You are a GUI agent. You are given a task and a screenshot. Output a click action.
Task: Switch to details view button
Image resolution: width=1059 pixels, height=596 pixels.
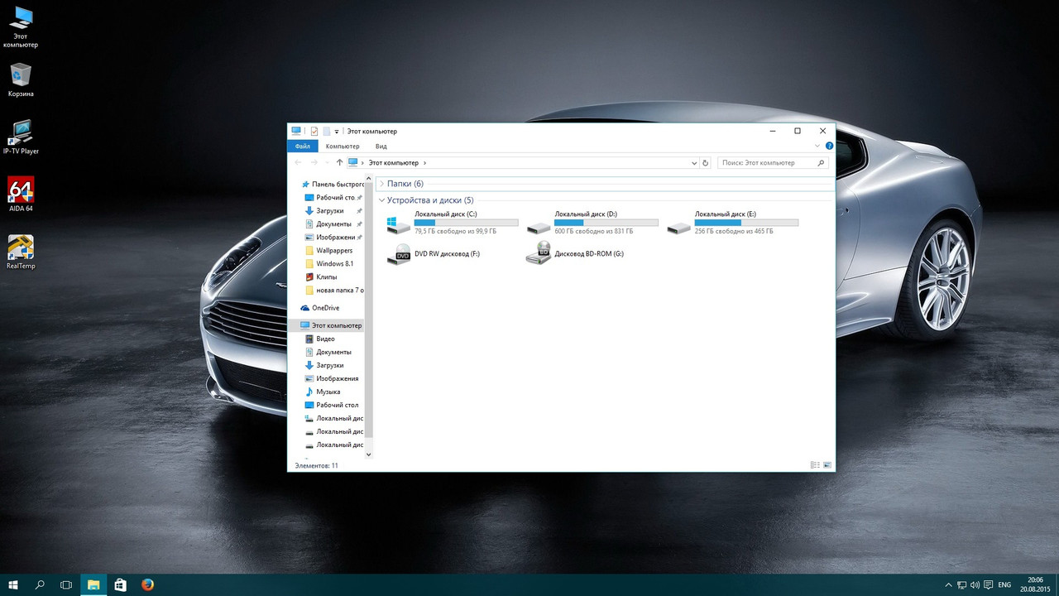point(815,465)
